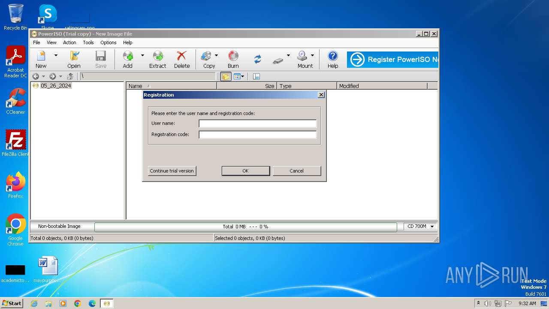Sort by the Size column header
Screen dimensions: 549x309
[x=247, y=86]
